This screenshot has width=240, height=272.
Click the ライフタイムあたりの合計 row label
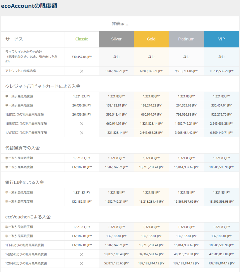click(31, 57)
